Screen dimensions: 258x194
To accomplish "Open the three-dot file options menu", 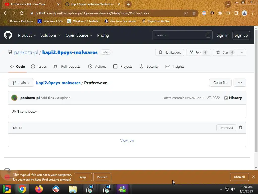I will (240, 83).
